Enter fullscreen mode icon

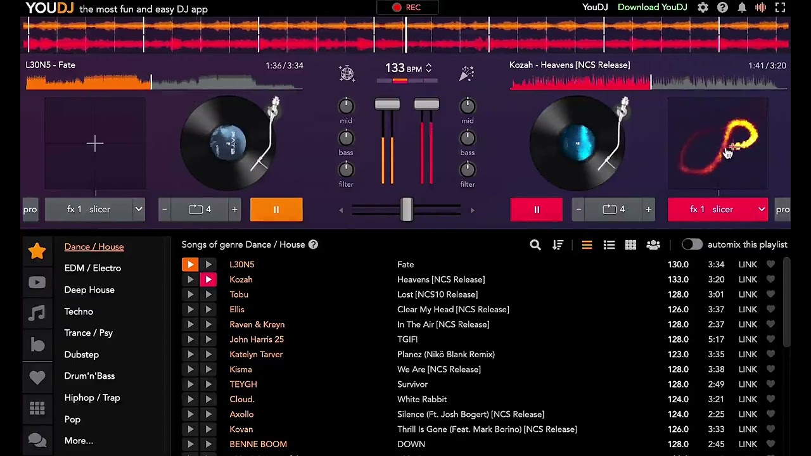pos(781,8)
